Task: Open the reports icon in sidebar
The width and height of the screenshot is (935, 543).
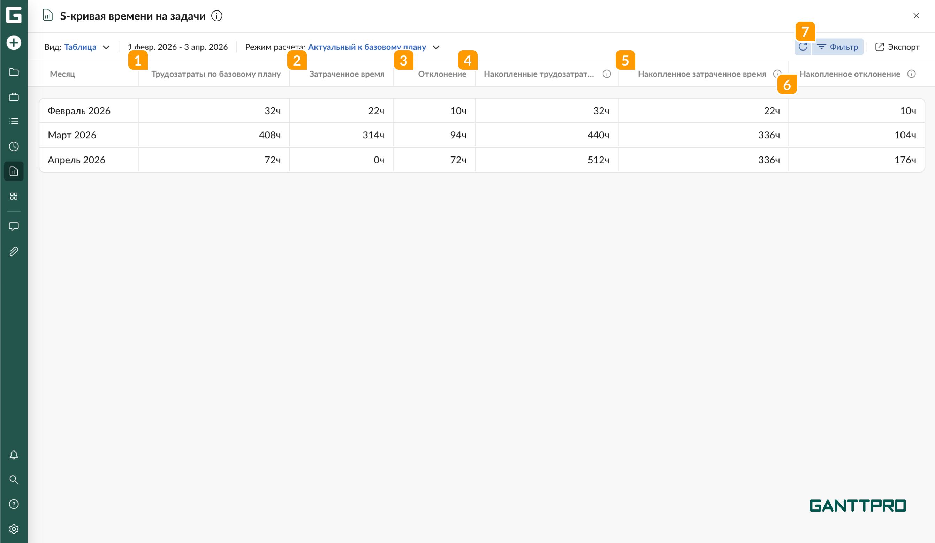Action: tap(14, 171)
